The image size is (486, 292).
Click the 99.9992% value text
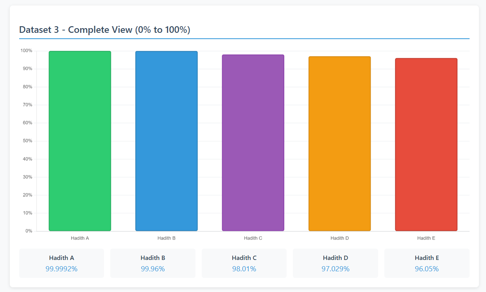coord(61,269)
